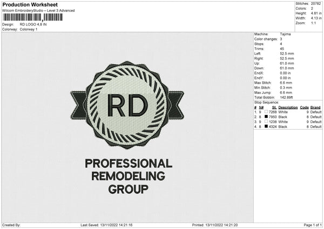Click the black swatch beside 7950

pyautogui.click(x=266, y=117)
